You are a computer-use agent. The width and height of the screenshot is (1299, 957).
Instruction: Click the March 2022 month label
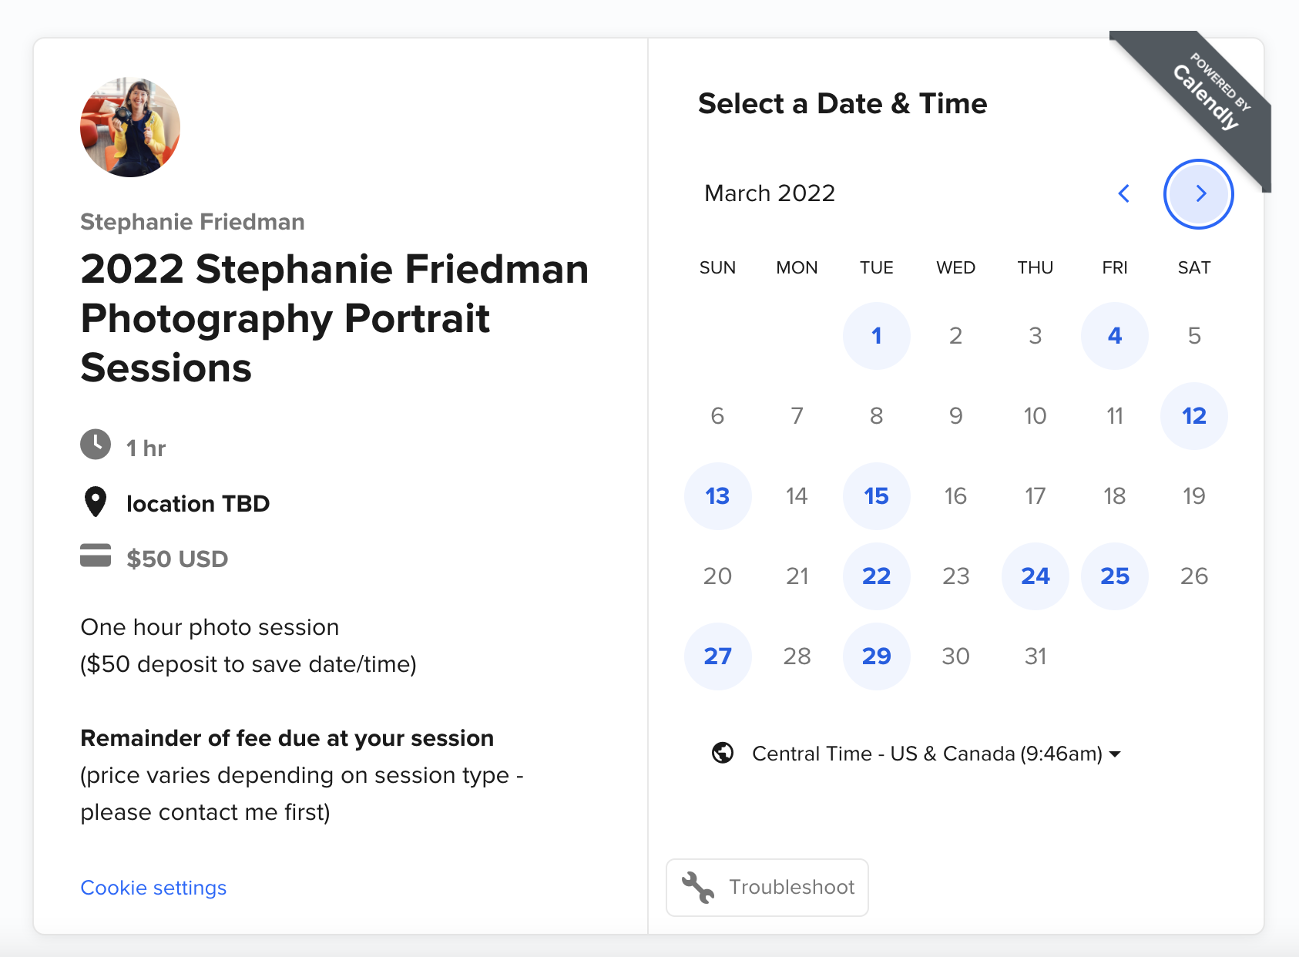(769, 193)
